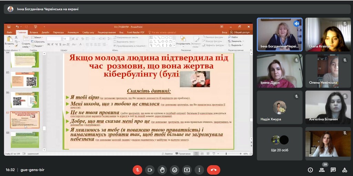Screen dimensions: 353x176
Task: Select slide 88 thumbnail in slide panel
Action: (25, 140)
